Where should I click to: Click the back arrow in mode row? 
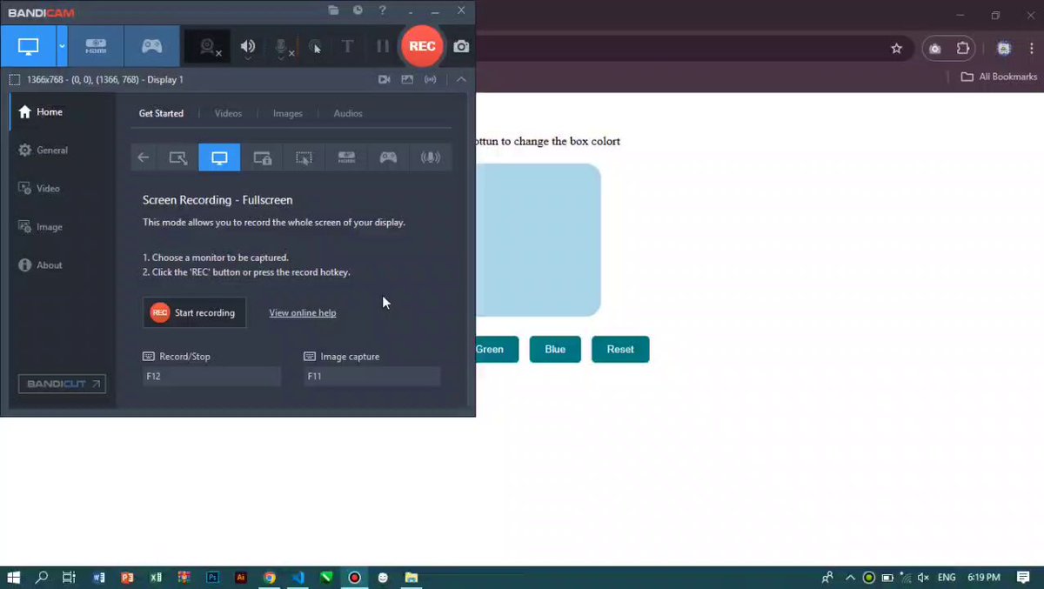click(x=144, y=157)
